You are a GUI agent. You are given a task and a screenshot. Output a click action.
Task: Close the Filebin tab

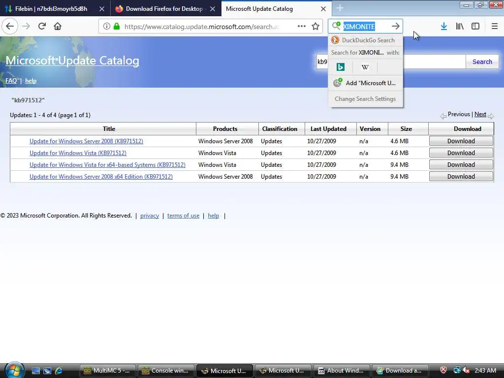tap(101, 9)
